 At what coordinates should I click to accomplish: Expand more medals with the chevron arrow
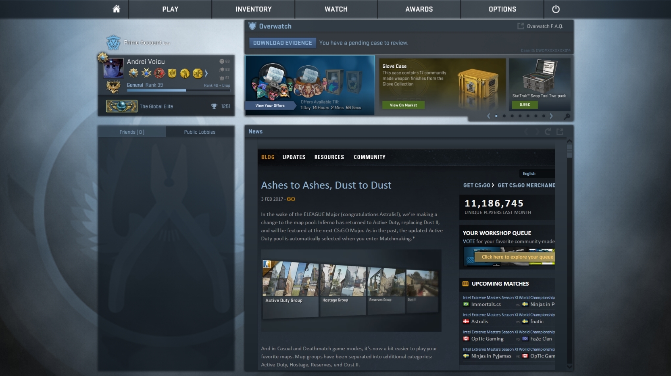pos(206,73)
